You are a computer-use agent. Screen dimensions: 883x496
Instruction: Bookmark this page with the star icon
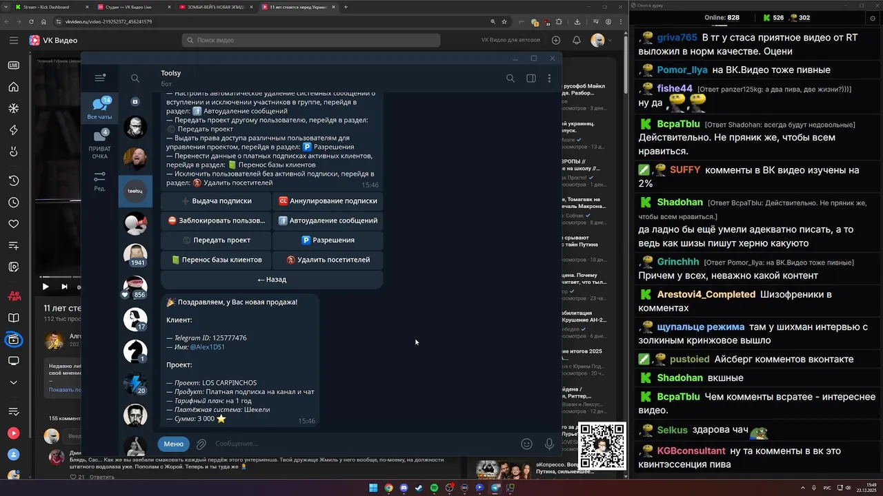coord(504,21)
